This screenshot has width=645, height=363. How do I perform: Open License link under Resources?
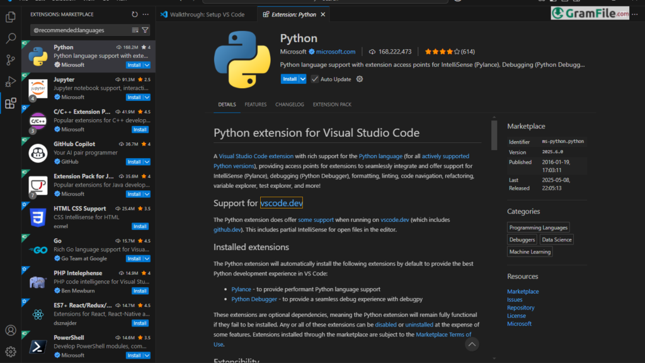(x=517, y=316)
